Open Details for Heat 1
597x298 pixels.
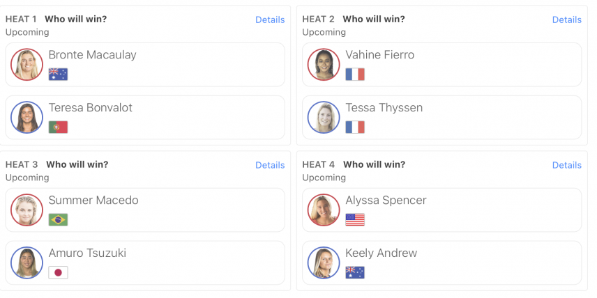point(270,19)
